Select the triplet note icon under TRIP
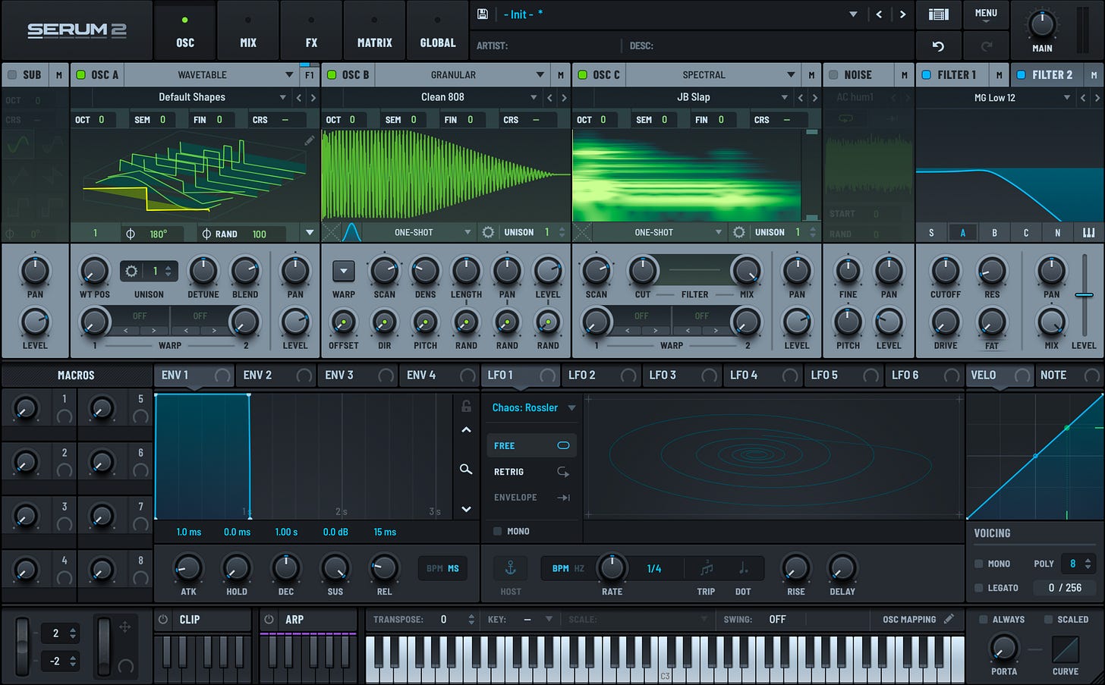 click(706, 567)
